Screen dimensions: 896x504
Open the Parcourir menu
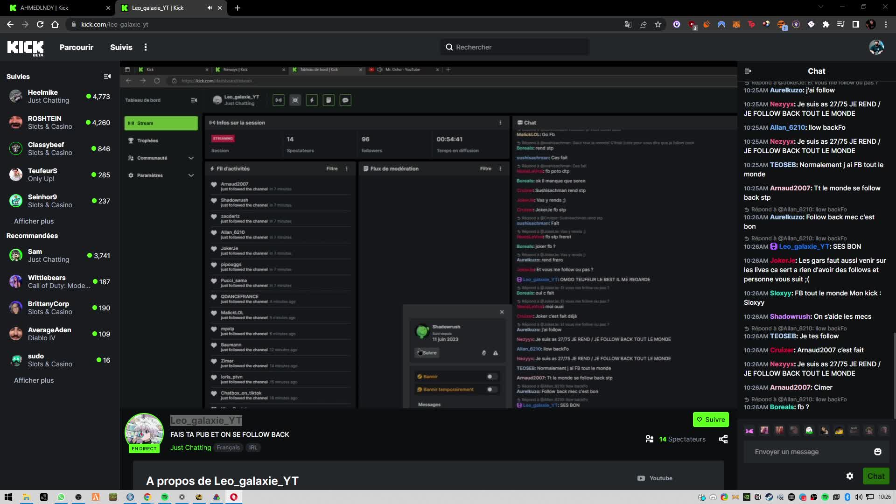[x=76, y=47]
